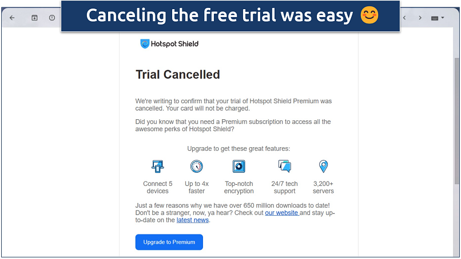Click the report spam icon

52,18
